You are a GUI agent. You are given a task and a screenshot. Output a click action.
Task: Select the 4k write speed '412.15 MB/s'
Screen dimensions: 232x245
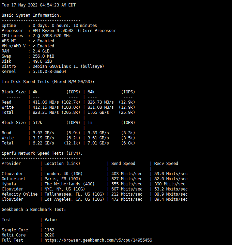pyautogui.click(x=46, y=107)
